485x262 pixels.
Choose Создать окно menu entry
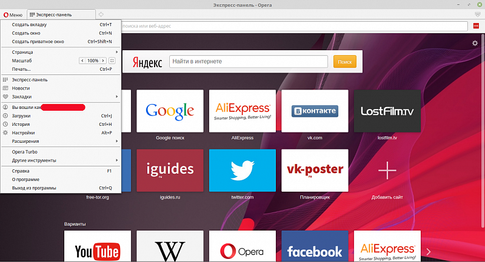[61, 33]
